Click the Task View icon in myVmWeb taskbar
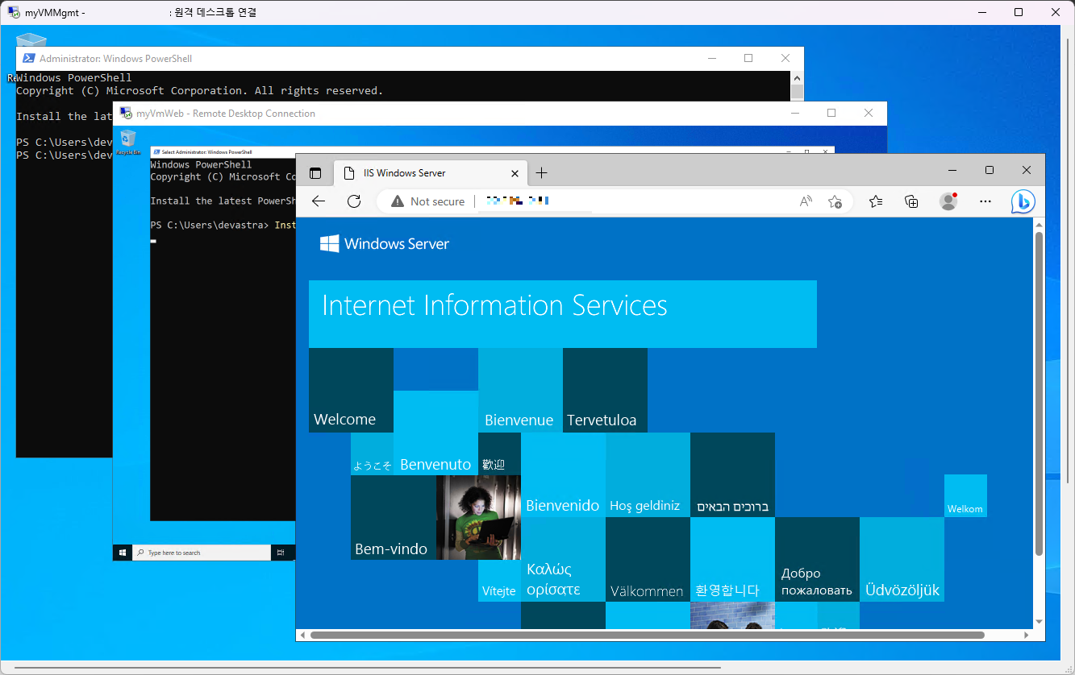The image size is (1075, 675). coord(281,553)
